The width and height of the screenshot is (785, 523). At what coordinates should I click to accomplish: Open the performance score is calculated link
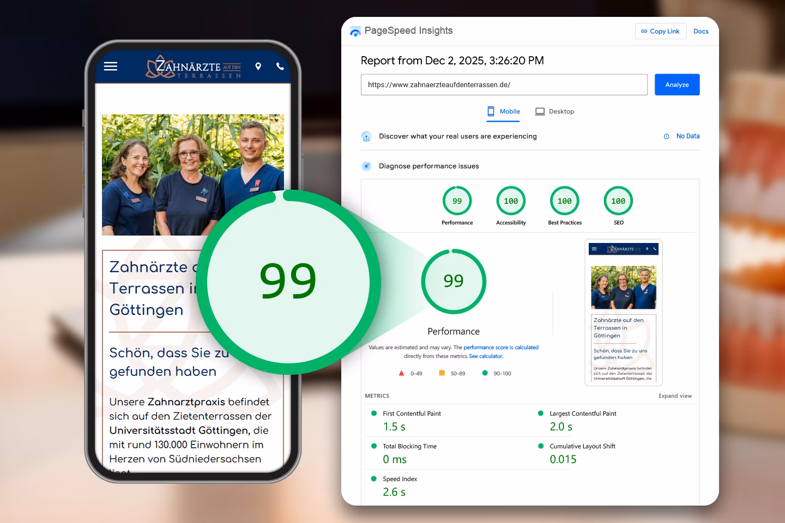(500, 347)
